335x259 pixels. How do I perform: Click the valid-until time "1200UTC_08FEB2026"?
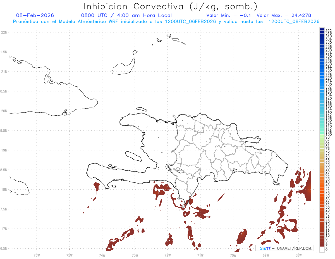(294, 22)
